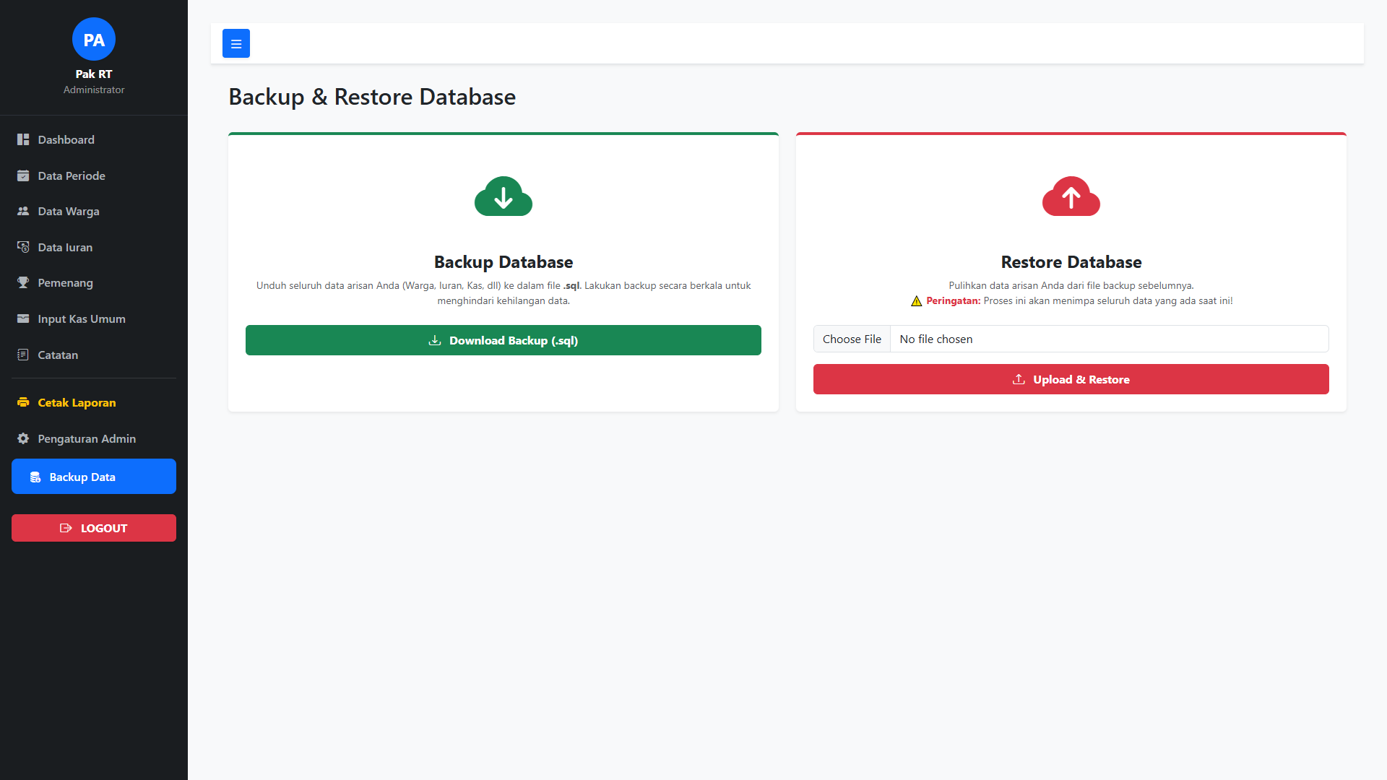Screen dimensions: 1387x780
Task: Click the Data Iuran money icon
Action: [23, 247]
